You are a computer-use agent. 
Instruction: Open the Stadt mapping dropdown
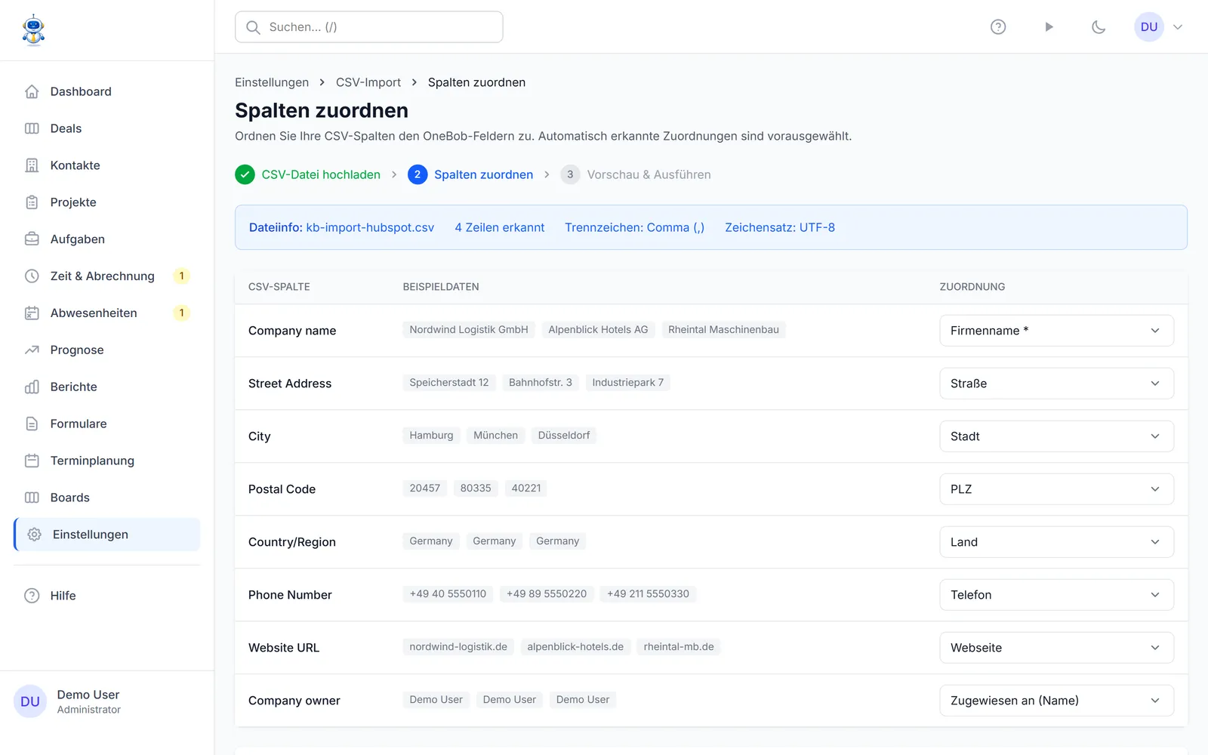(x=1056, y=436)
